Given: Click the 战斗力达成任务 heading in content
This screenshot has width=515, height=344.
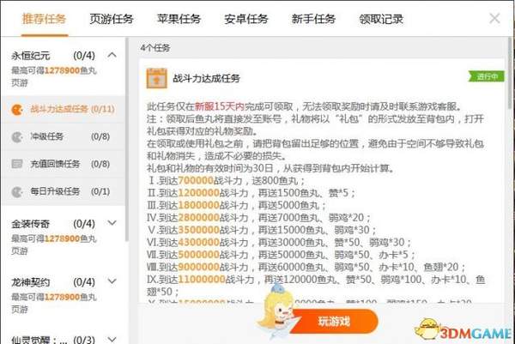Looking at the screenshot, I should coord(206,78).
